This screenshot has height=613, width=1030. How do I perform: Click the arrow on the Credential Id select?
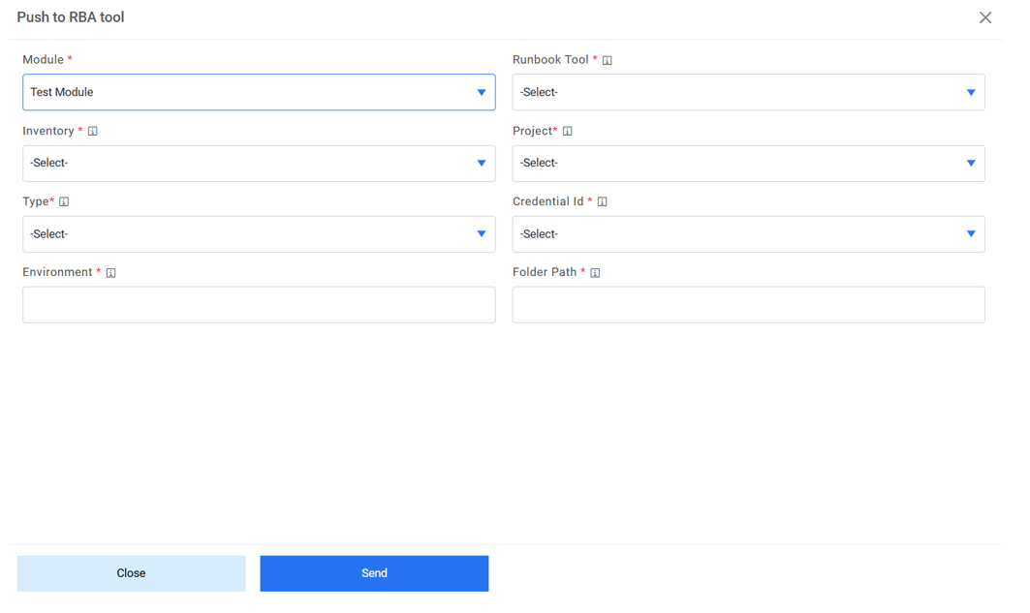click(971, 234)
